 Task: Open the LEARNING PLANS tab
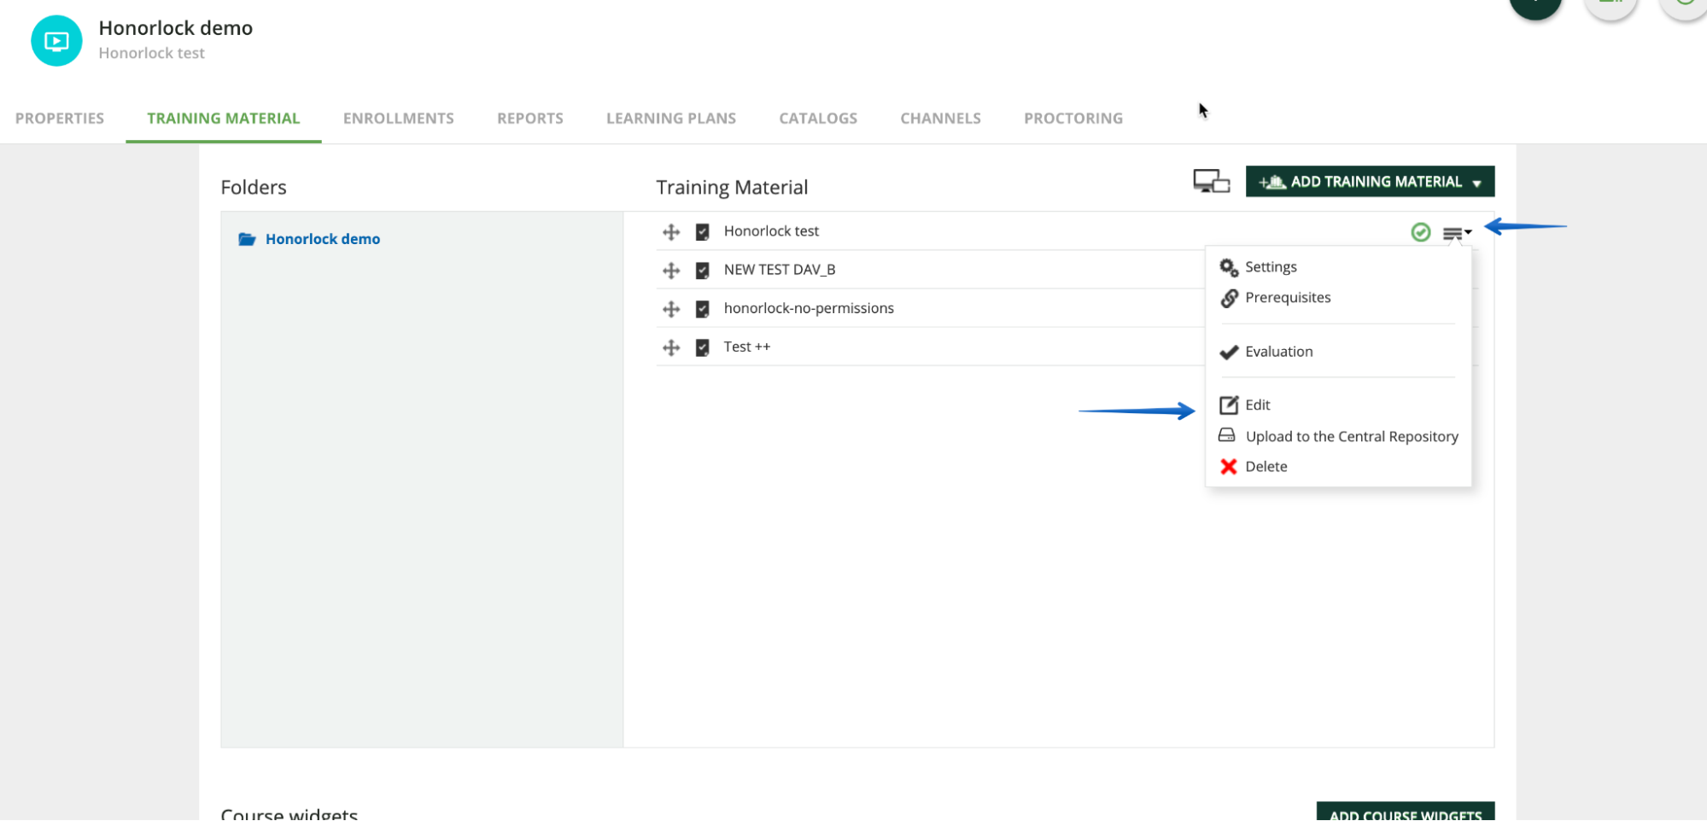671,118
